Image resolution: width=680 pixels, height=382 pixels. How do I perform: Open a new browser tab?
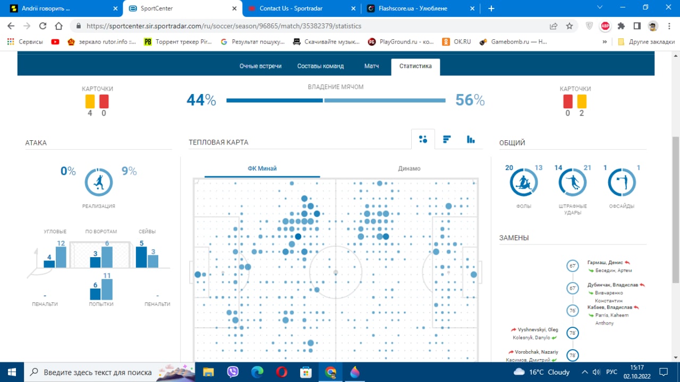pyautogui.click(x=491, y=9)
